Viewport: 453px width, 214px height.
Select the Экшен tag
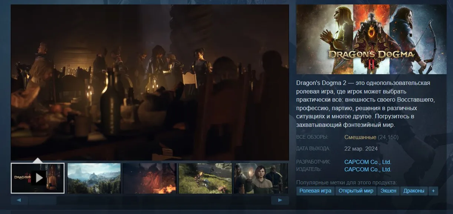tap(388, 191)
